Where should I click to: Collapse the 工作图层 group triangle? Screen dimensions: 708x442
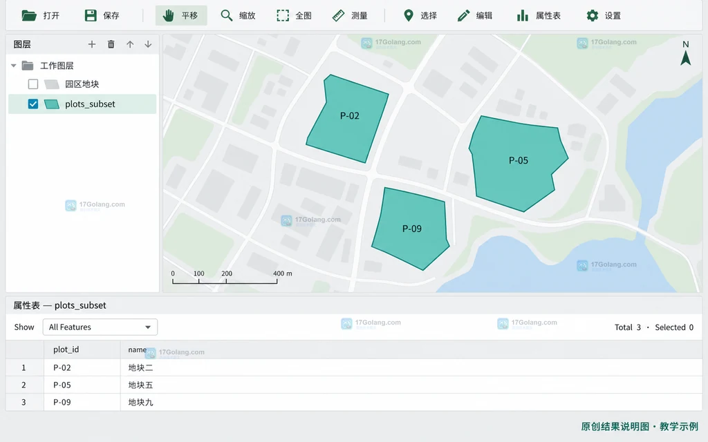tap(14, 66)
